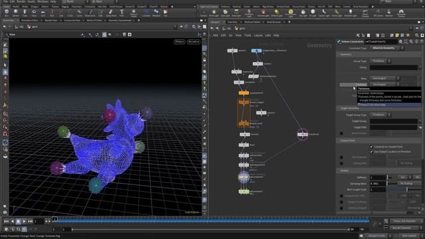Screen dimensions: 425x239
Task: Add a Point Light from the shelf
Action: (214, 13)
